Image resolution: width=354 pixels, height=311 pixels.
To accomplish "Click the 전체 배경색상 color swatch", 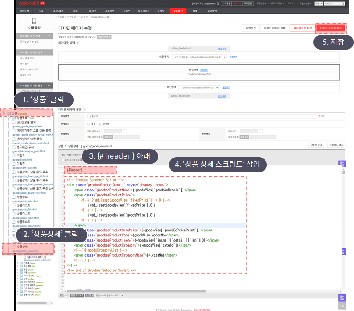I will click(124, 131).
